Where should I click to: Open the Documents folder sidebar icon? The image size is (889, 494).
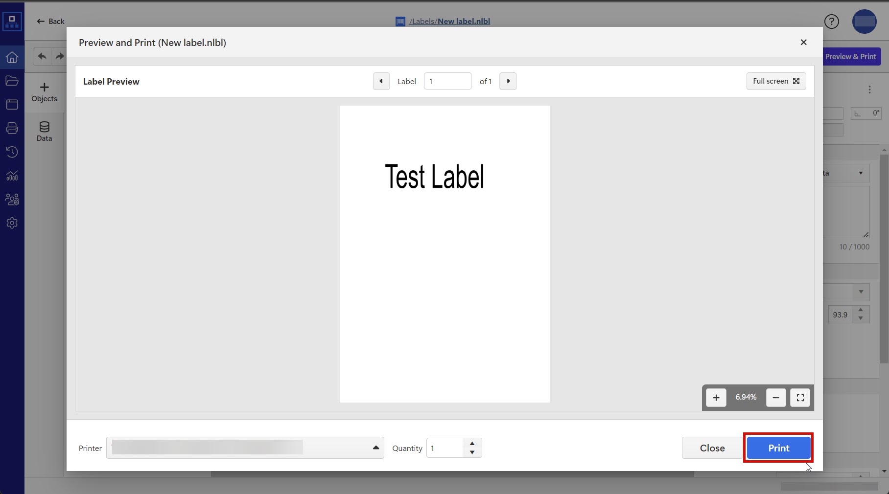pos(12,81)
